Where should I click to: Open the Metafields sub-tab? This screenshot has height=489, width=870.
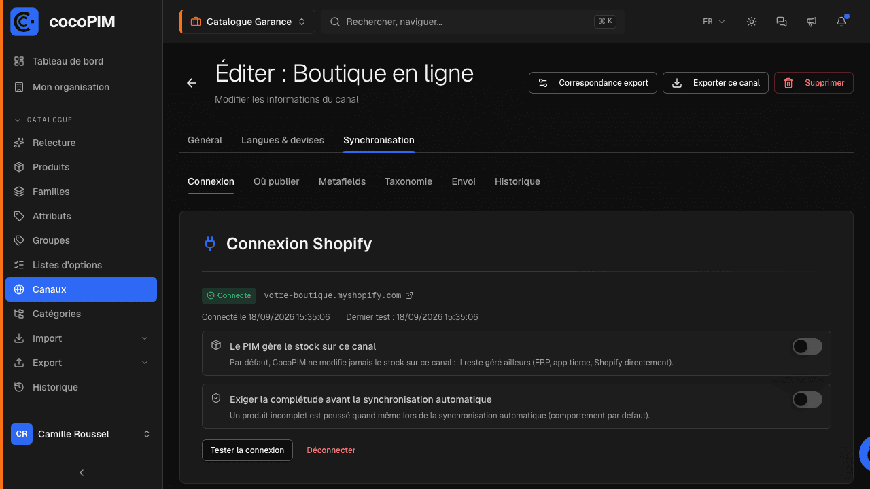[x=342, y=181]
